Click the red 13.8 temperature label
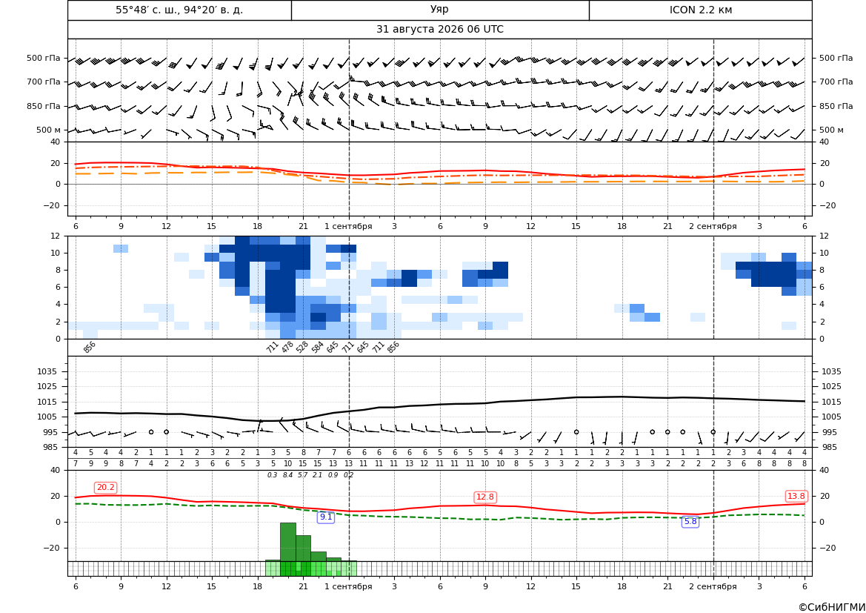 (x=796, y=496)
